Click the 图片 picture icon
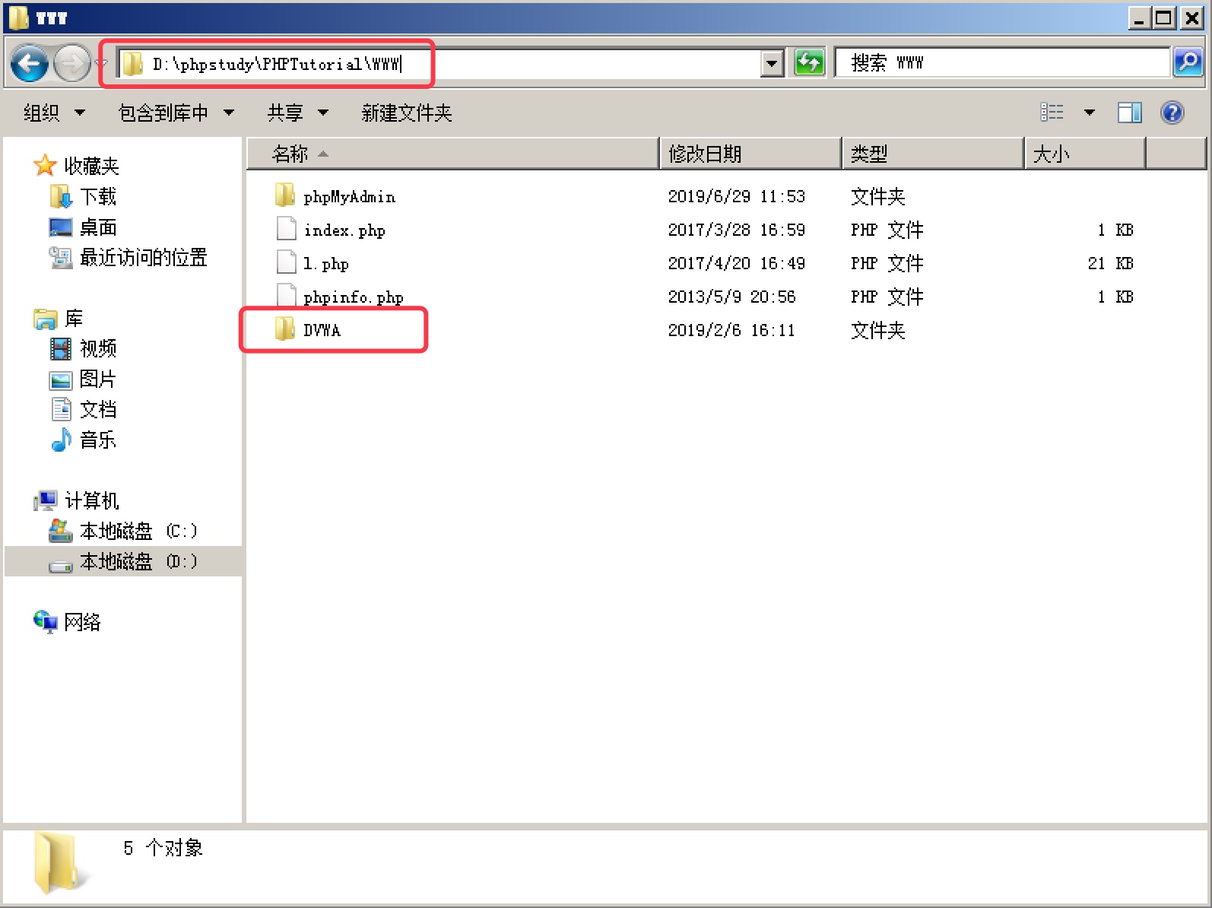Viewport: 1212px width, 908px height. click(61, 379)
